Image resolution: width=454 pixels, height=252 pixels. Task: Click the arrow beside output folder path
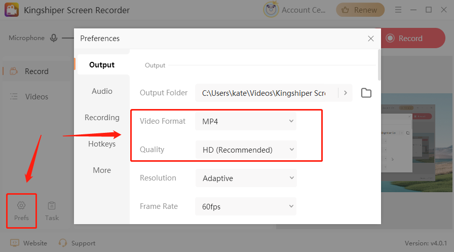(x=346, y=93)
